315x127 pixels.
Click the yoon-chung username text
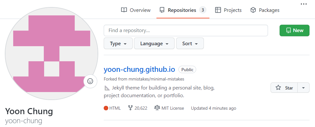tap(24, 121)
